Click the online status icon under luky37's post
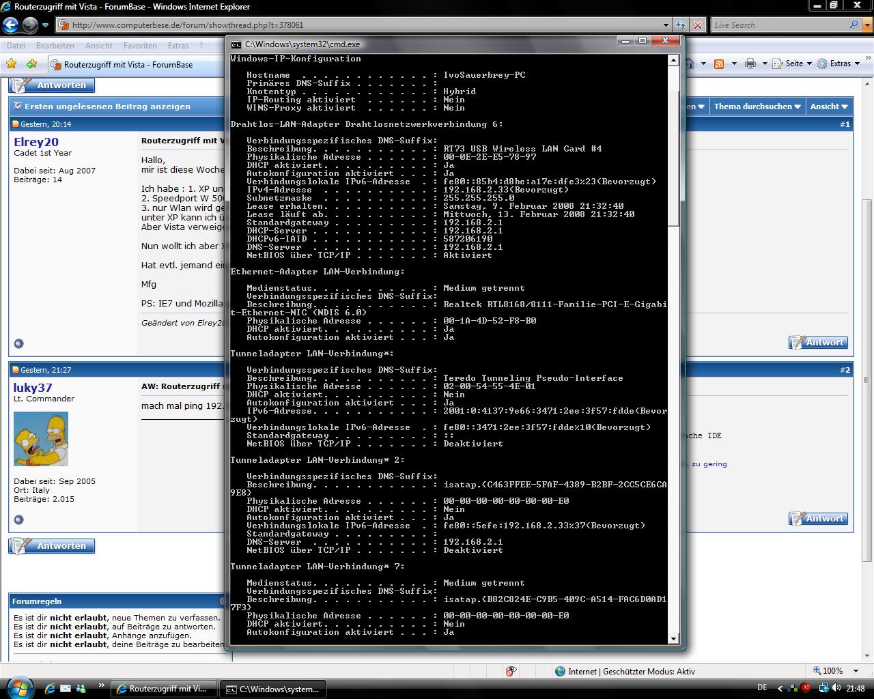 [18, 519]
